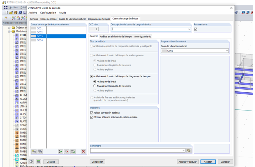Viewport: 255px width, 167px height.
Task: Copy selected dynamic load case icon
Action: point(40,152)
